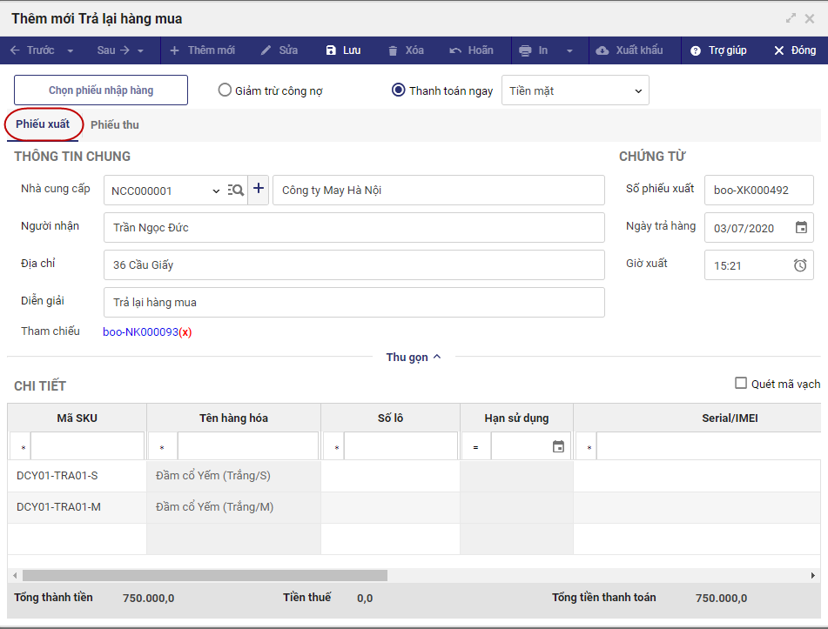Open calendar picker for Ngày trả hàng
828x629 pixels.
coord(801,228)
